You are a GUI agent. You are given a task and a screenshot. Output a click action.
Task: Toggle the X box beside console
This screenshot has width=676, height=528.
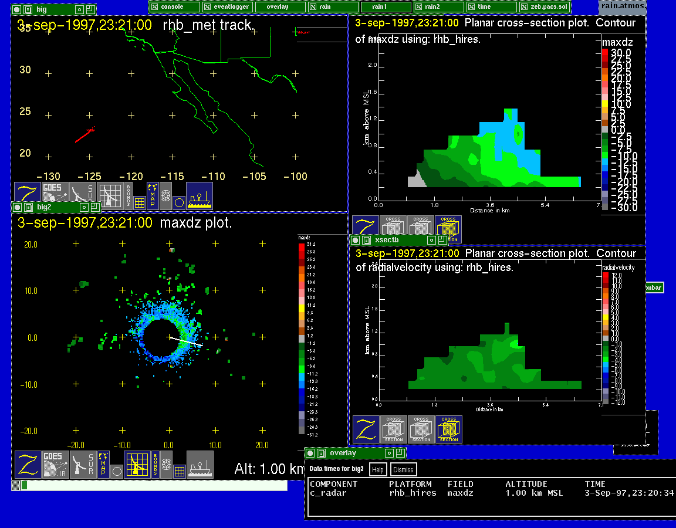click(x=155, y=6)
